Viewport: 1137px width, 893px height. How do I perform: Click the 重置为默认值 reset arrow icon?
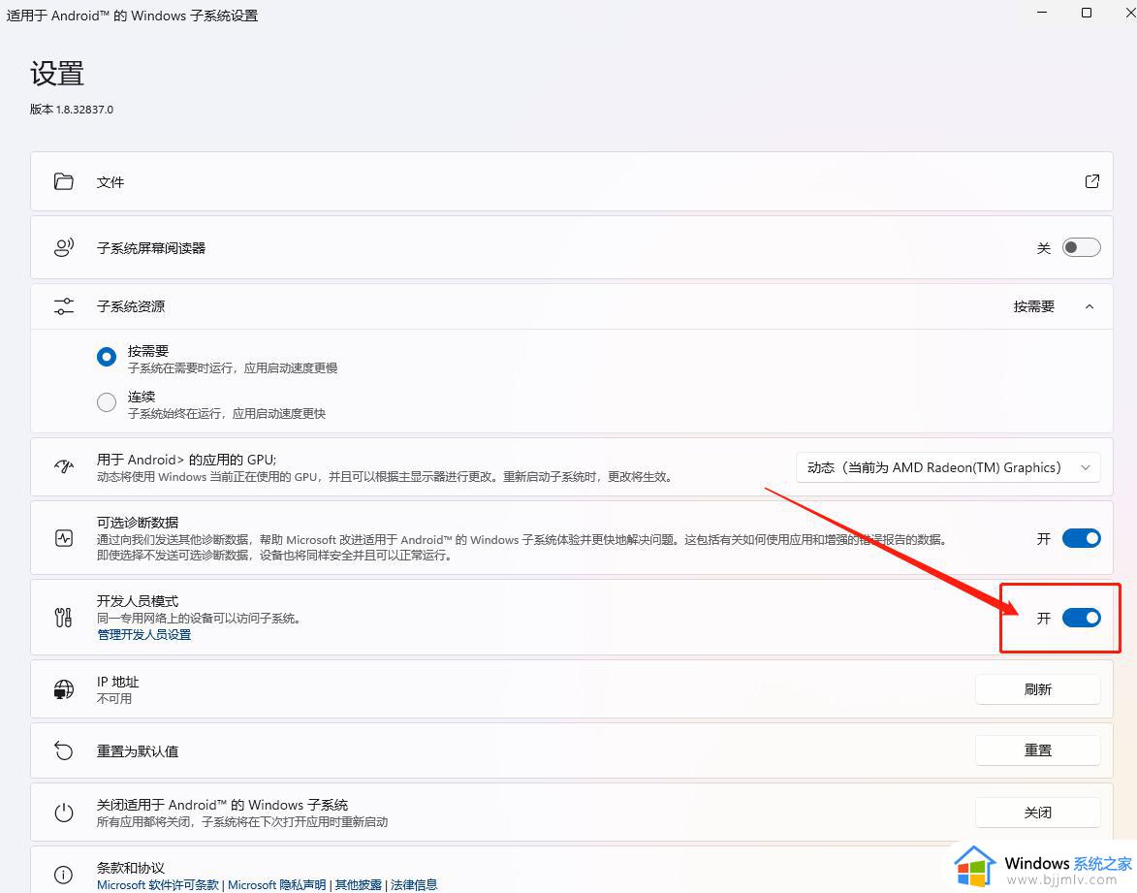(64, 750)
